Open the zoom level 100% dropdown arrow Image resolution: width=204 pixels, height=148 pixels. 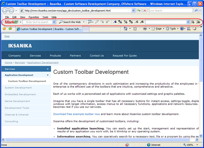point(197,145)
